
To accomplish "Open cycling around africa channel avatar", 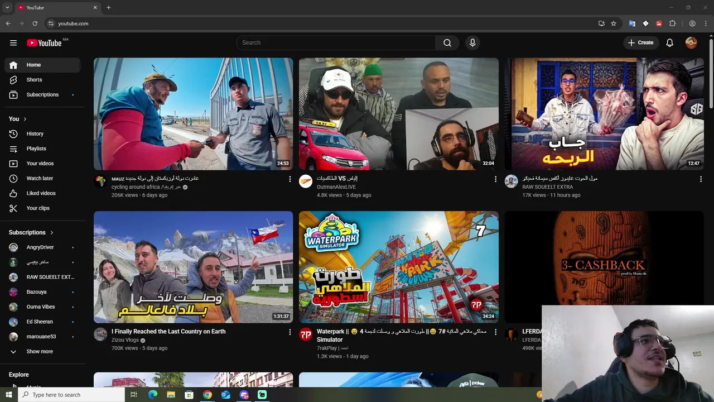I will (100, 181).
